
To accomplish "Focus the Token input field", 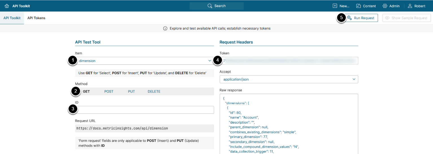I will pos(289,61).
